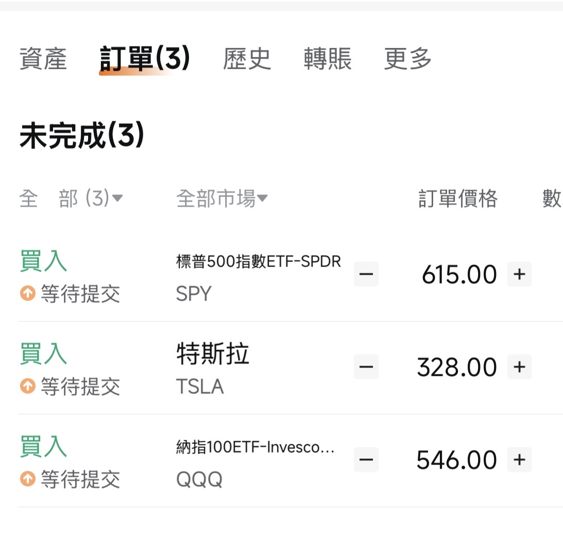Switch to the 資產 tab

coord(43,58)
